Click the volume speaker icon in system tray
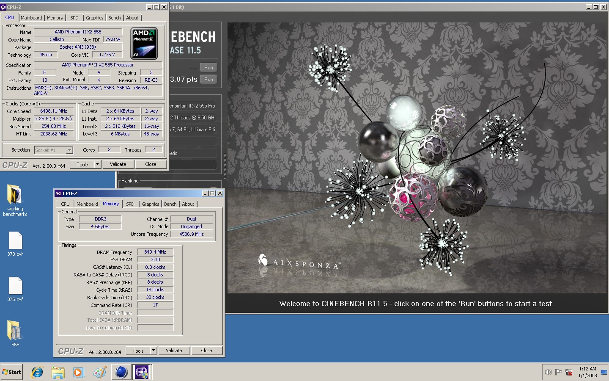Screen dimensions: 609x381 [x=548, y=372]
